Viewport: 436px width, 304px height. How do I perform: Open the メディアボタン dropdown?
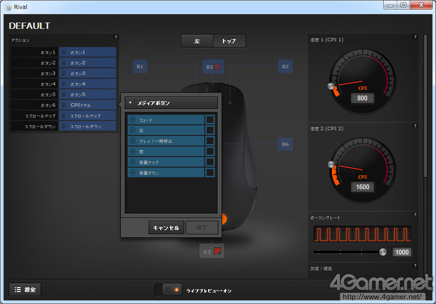[x=171, y=103]
